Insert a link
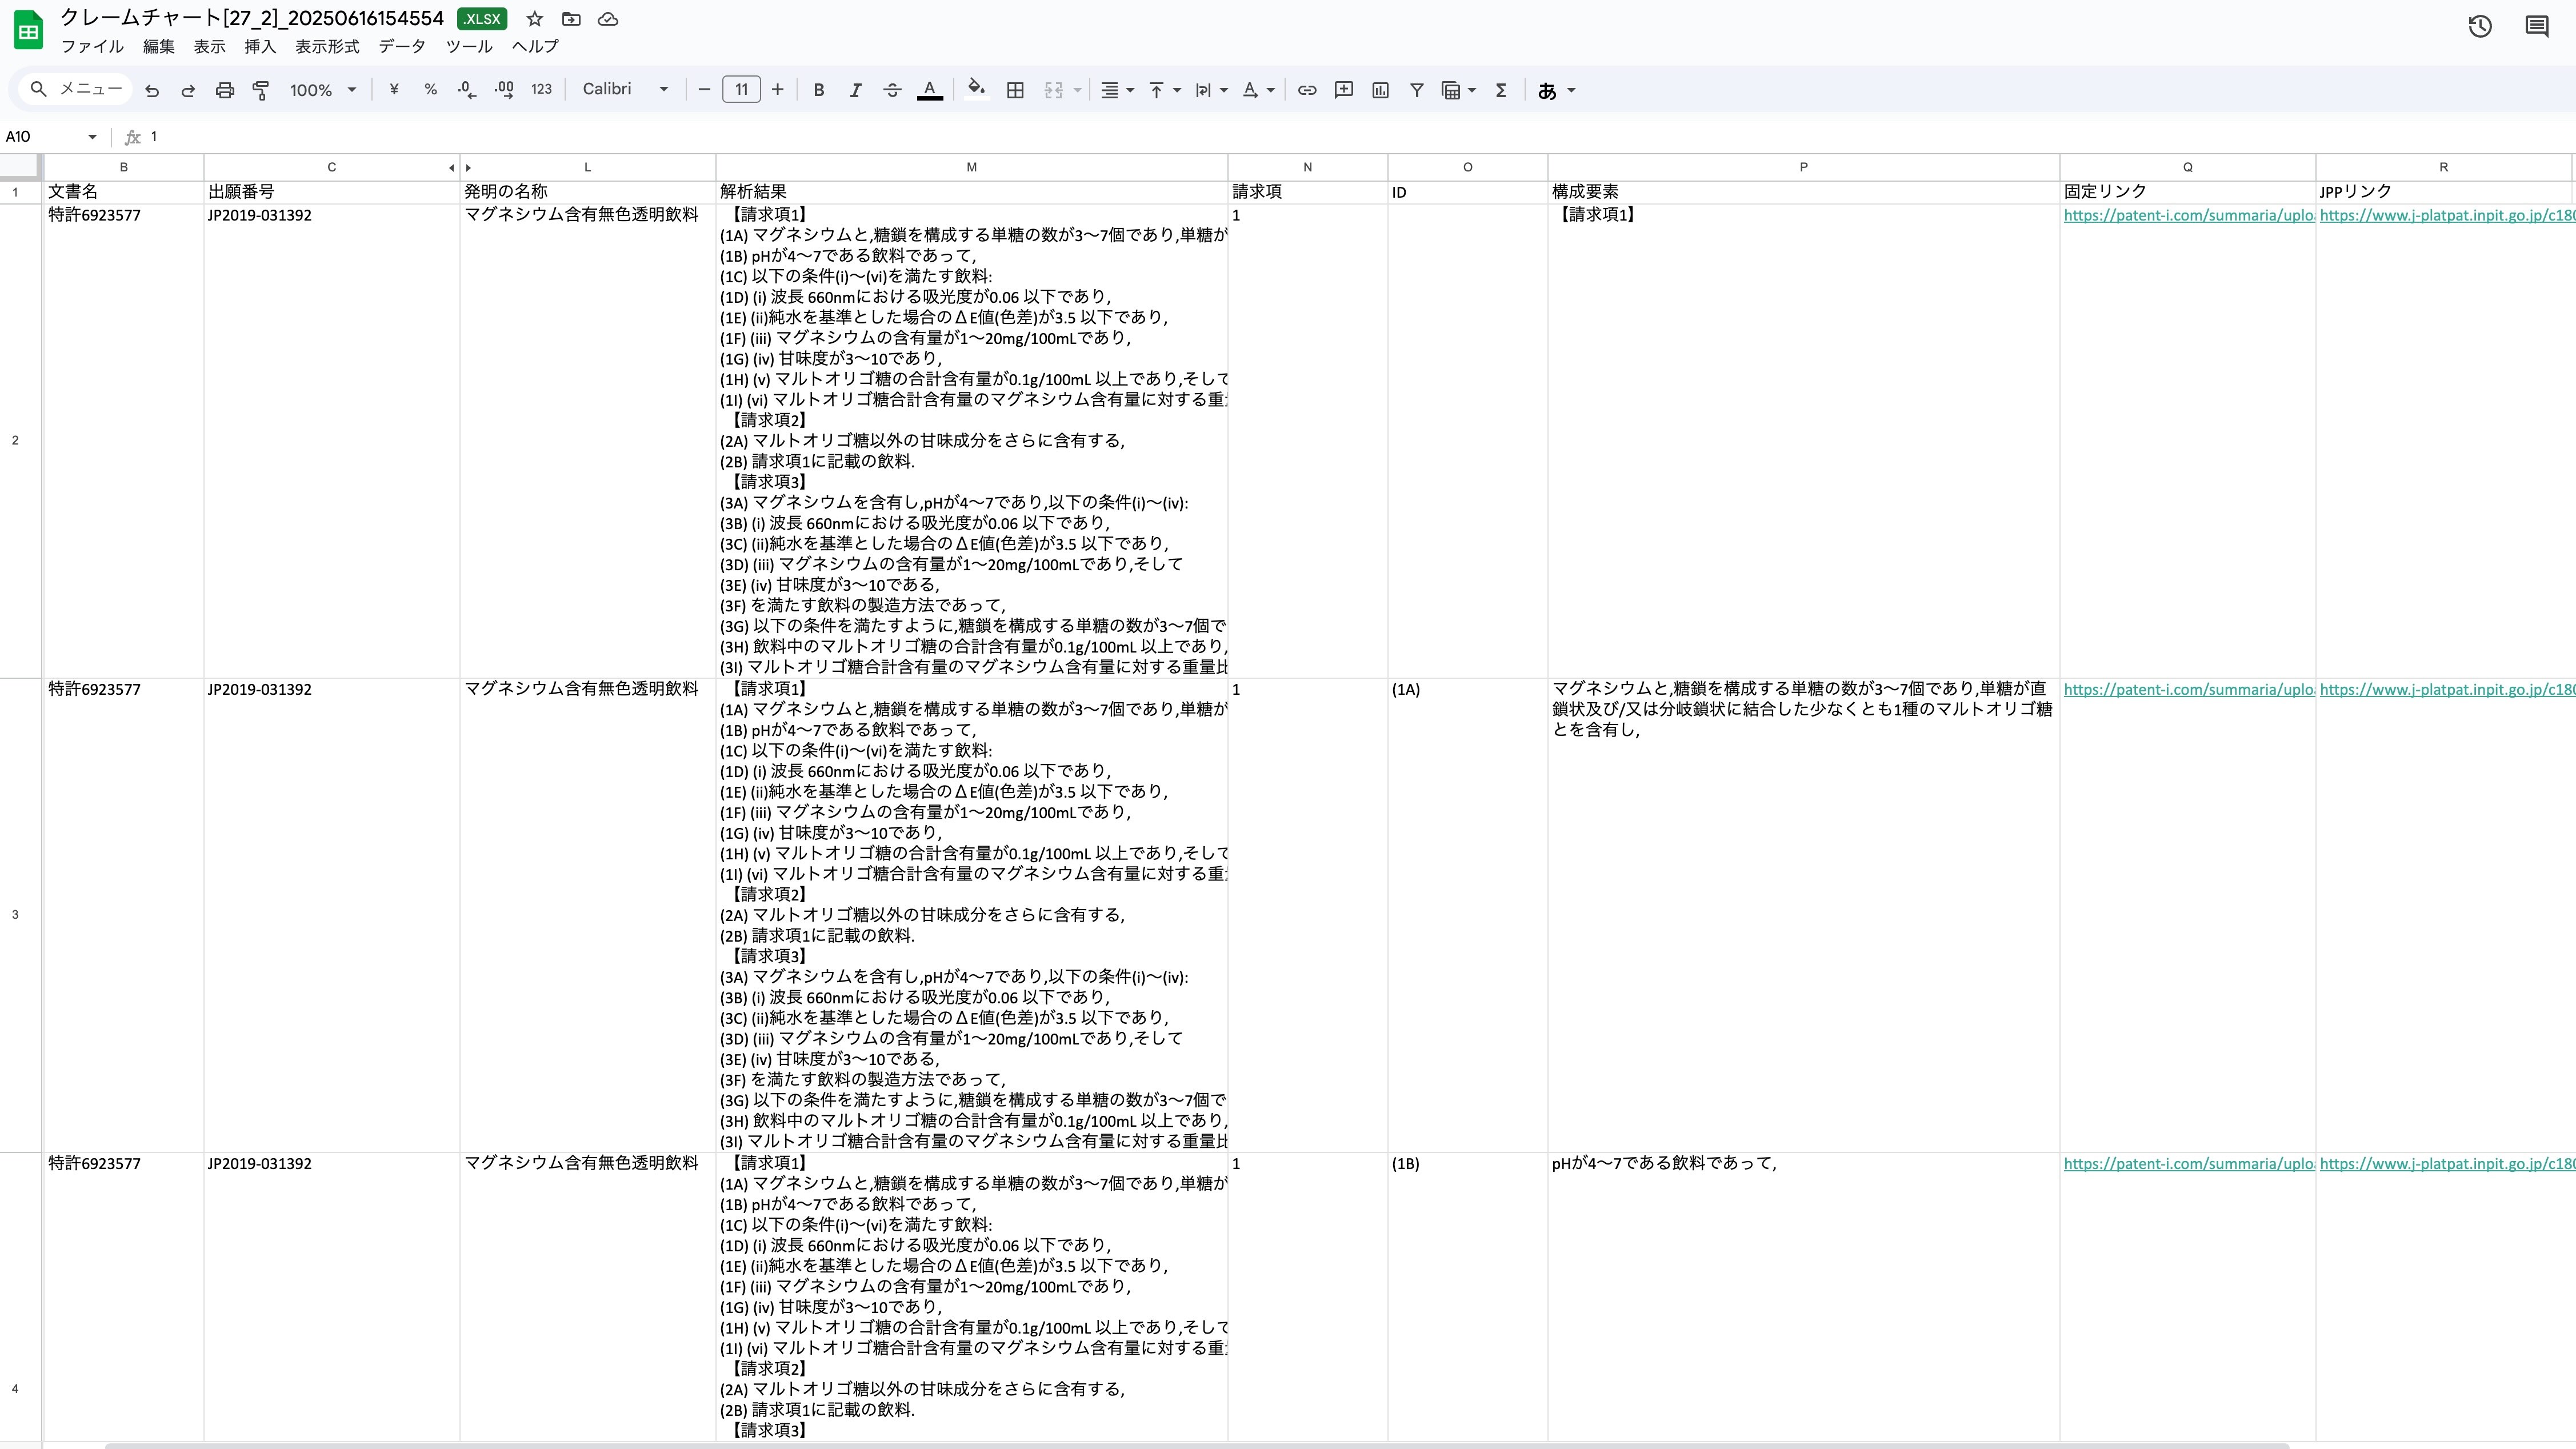This screenshot has height=1449, width=2576. (x=1307, y=90)
